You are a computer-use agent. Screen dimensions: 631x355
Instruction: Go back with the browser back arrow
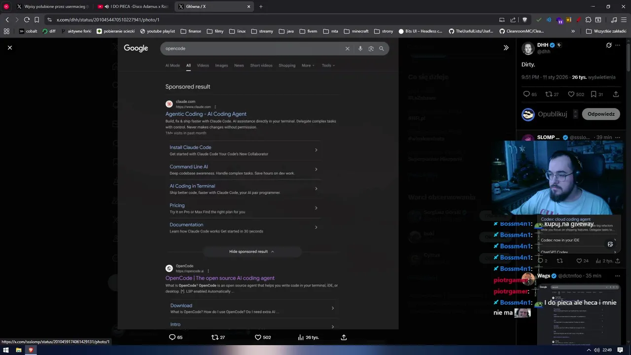pos(7,20)
